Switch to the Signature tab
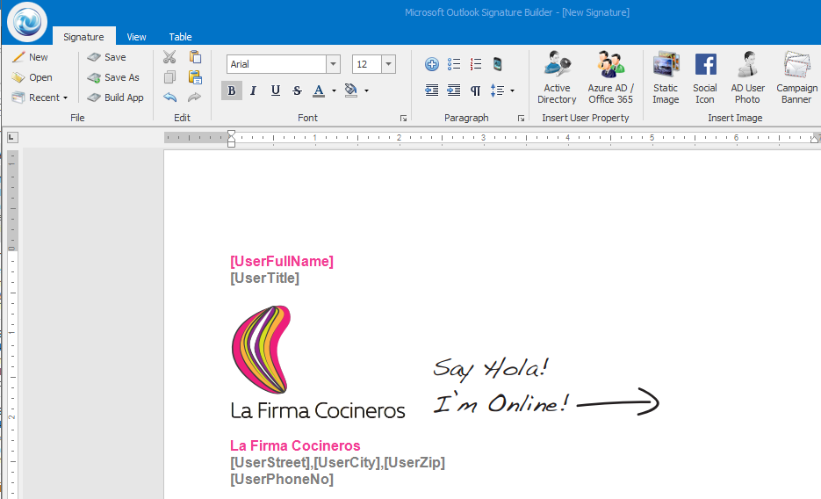 coord(83,37)
